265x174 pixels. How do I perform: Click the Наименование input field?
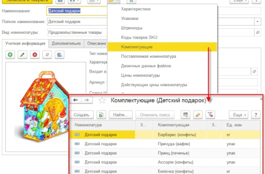coord(77,11)
